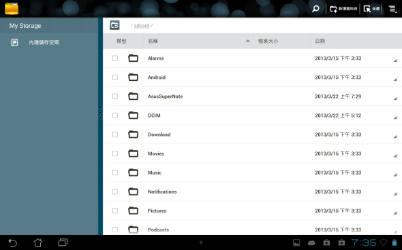402x250 pixels.
Task: Expand options arrow for Android row
Action: point(395,79)
